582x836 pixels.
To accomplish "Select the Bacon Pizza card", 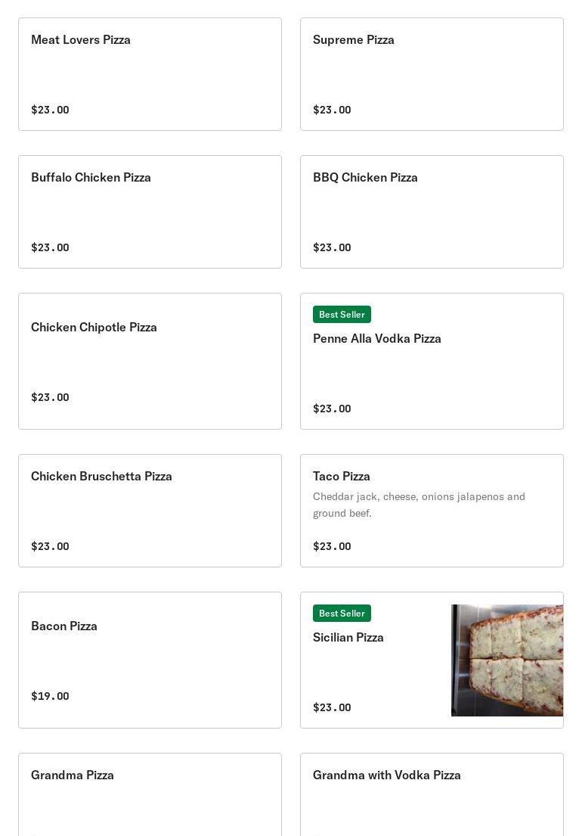I will [150, 660].
